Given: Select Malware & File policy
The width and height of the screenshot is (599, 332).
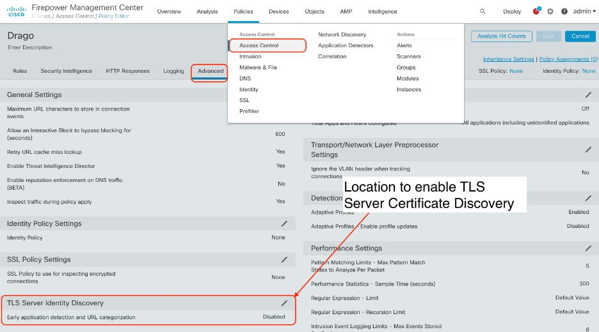Looking at the screenshot, I should tap(259, 68).
